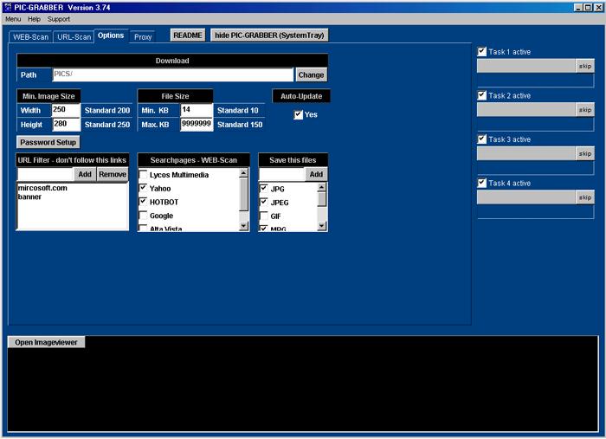Click Change to set download path
606x439 pixels.
point(311,75)
